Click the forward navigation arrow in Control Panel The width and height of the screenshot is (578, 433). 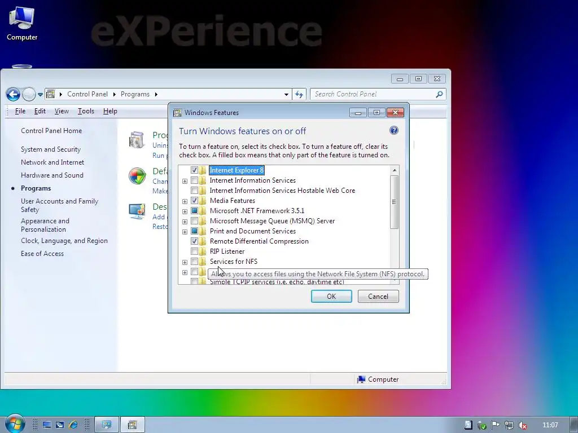click(x=29, y=94)
